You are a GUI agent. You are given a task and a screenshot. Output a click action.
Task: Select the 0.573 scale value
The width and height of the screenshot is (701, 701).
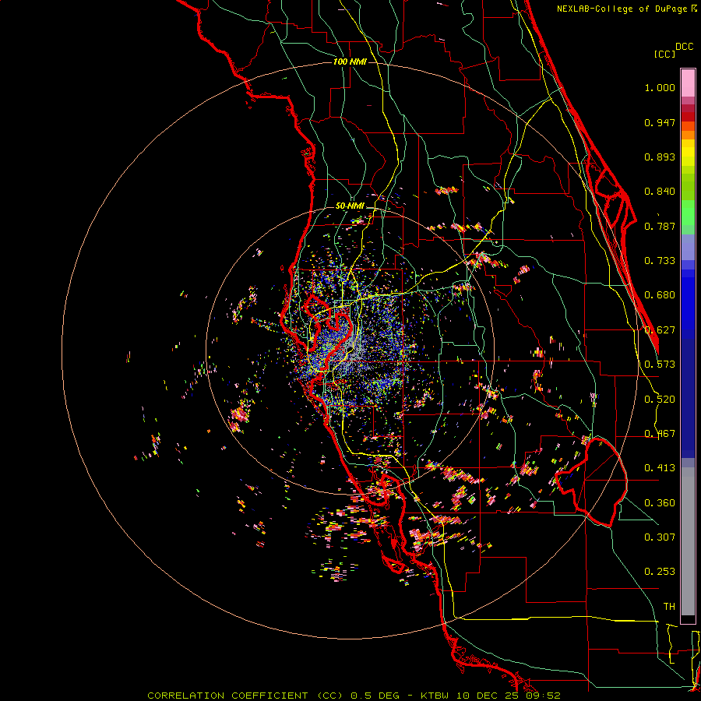pos(659,365)
